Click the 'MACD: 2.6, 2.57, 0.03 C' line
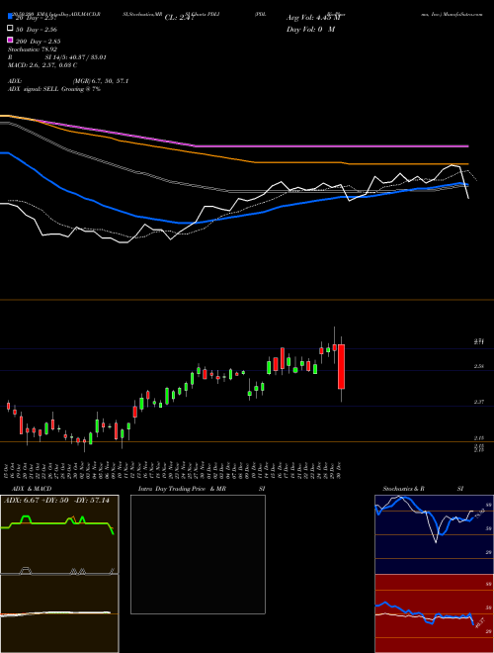Image resolution: width=494 pixels, height=653 pixels. [x=42, y=65]
